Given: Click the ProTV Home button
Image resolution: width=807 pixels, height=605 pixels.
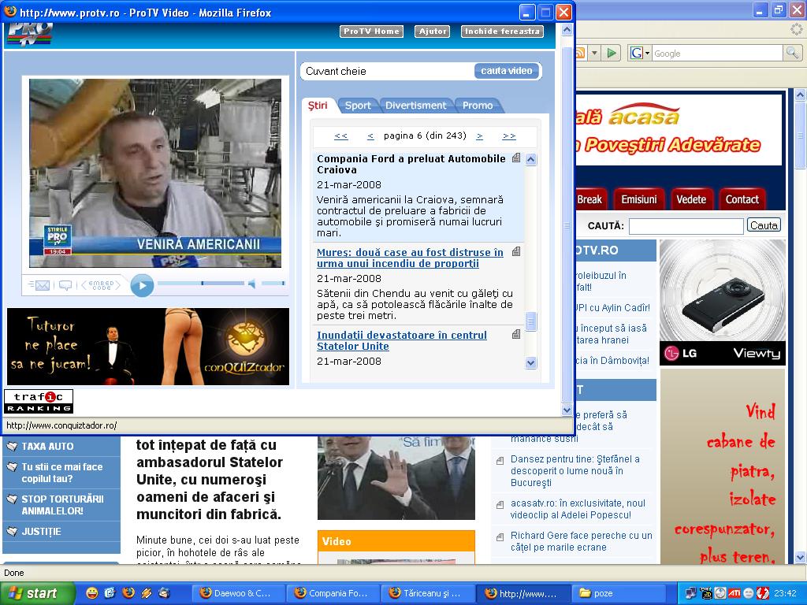Looking at the screenshot, I should click(x=372, y=32).
